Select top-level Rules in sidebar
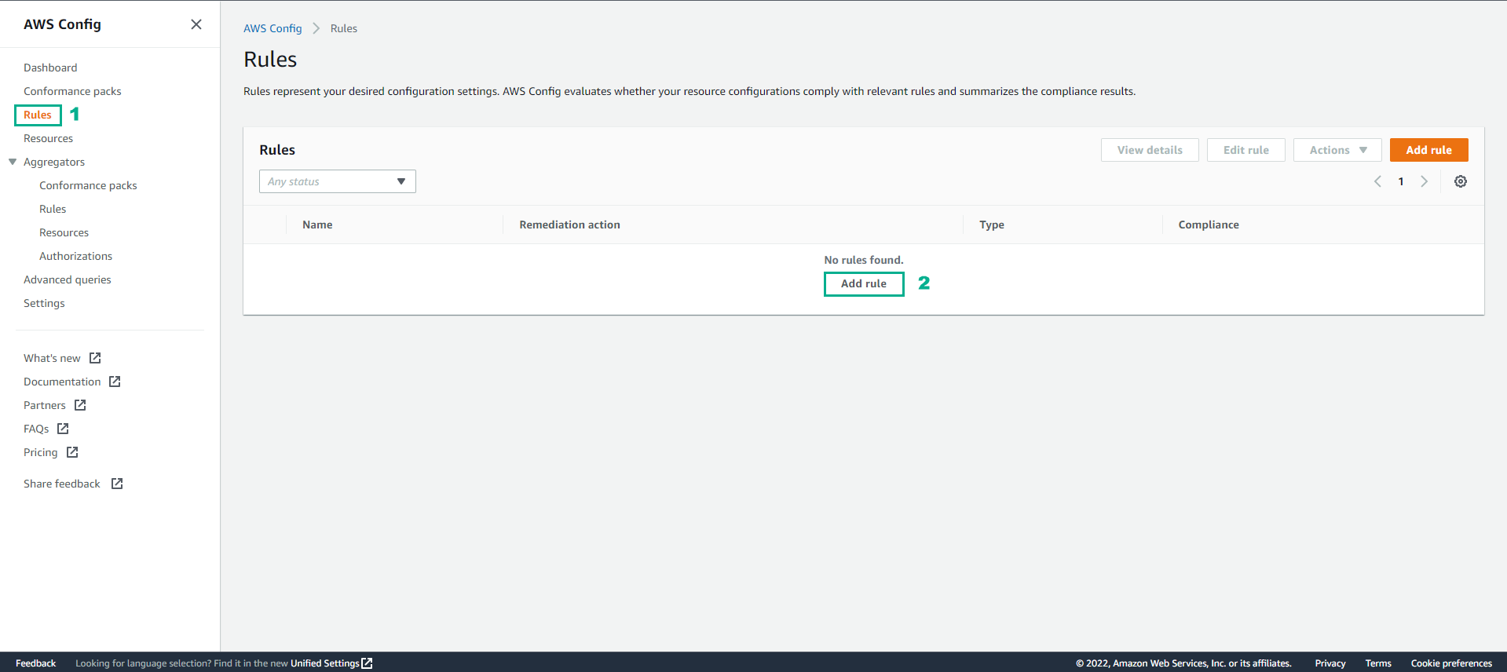 [x=38, y=115]
